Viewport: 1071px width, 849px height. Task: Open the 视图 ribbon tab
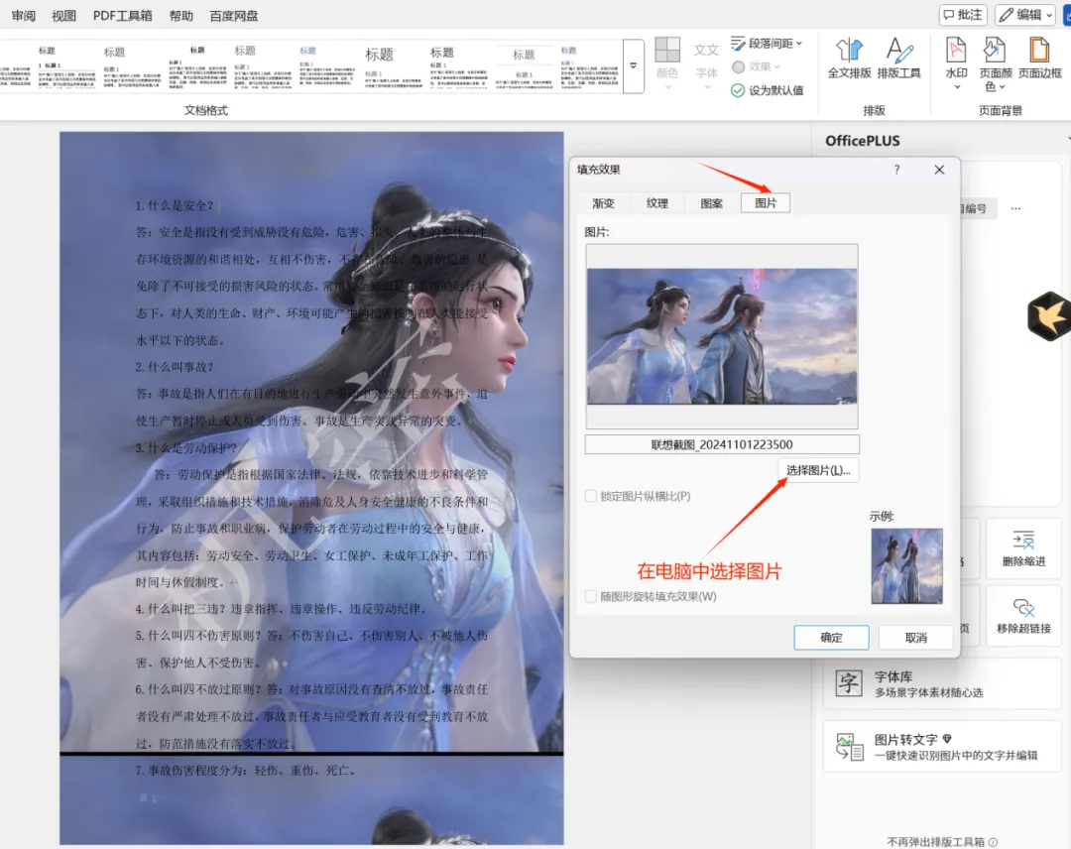63,15
